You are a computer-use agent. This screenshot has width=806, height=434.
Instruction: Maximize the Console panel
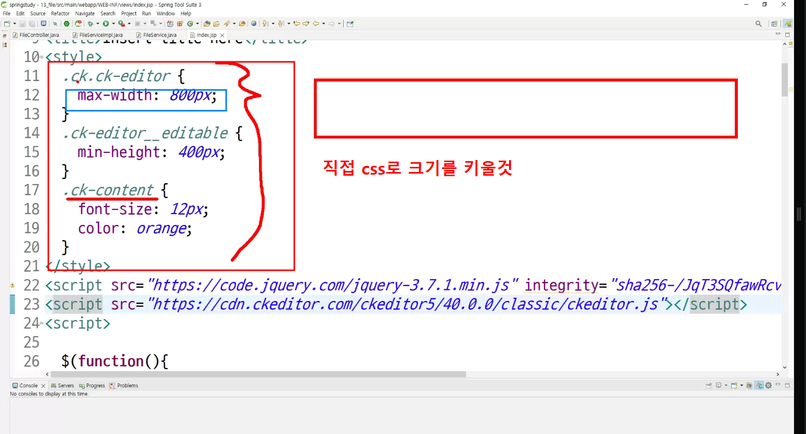click(x=787, y=385)
